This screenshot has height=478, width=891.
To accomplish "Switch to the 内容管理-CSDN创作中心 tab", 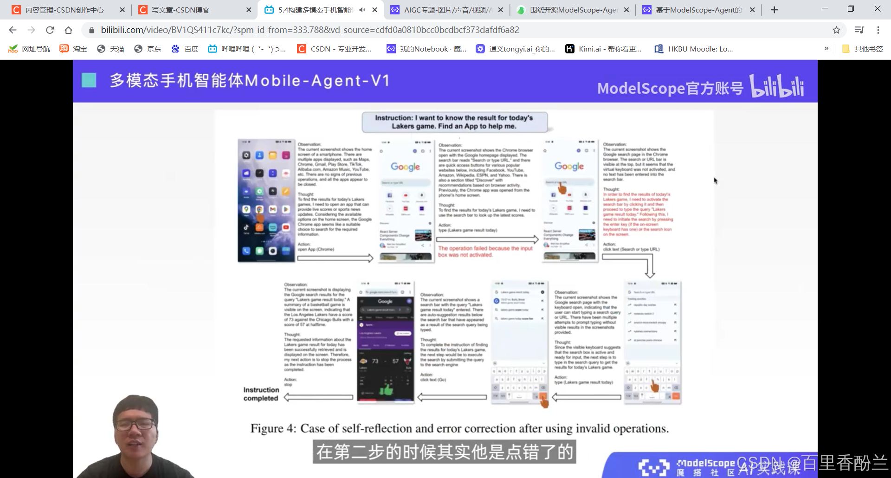I will pyautogui.click(x=65, y=10).
